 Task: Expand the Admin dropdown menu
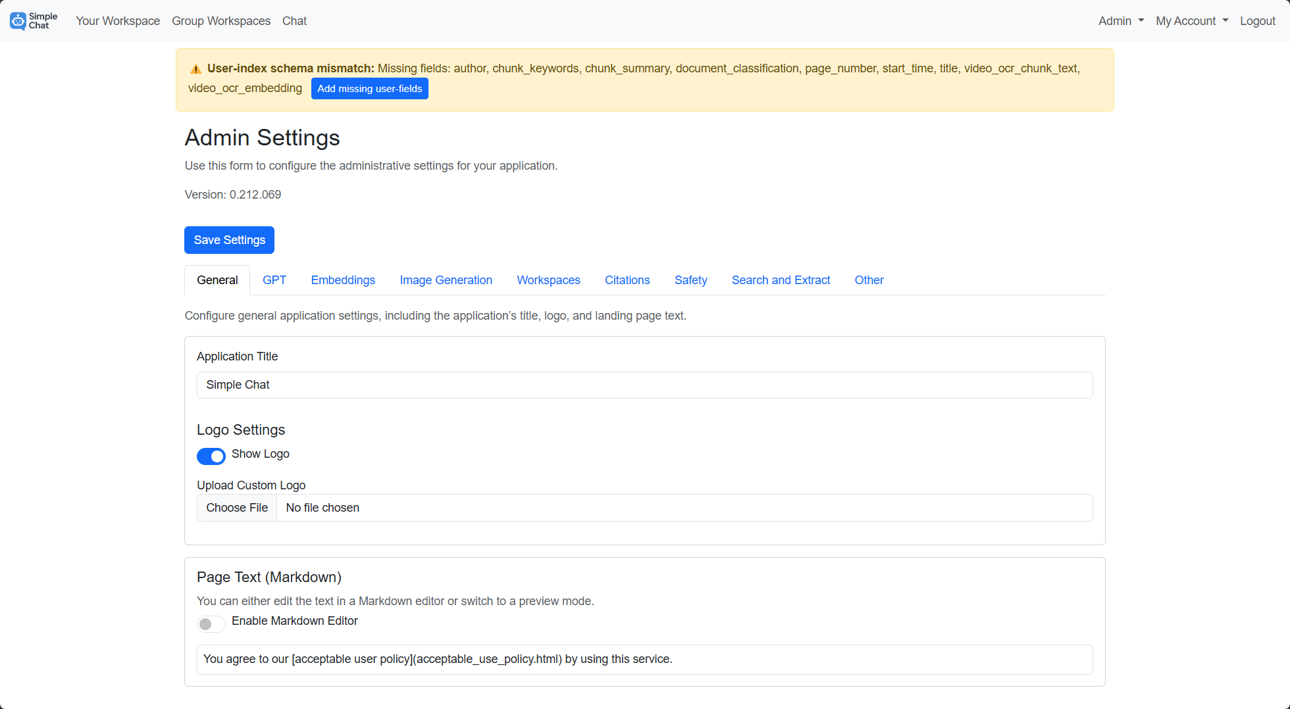(1121, 21)
